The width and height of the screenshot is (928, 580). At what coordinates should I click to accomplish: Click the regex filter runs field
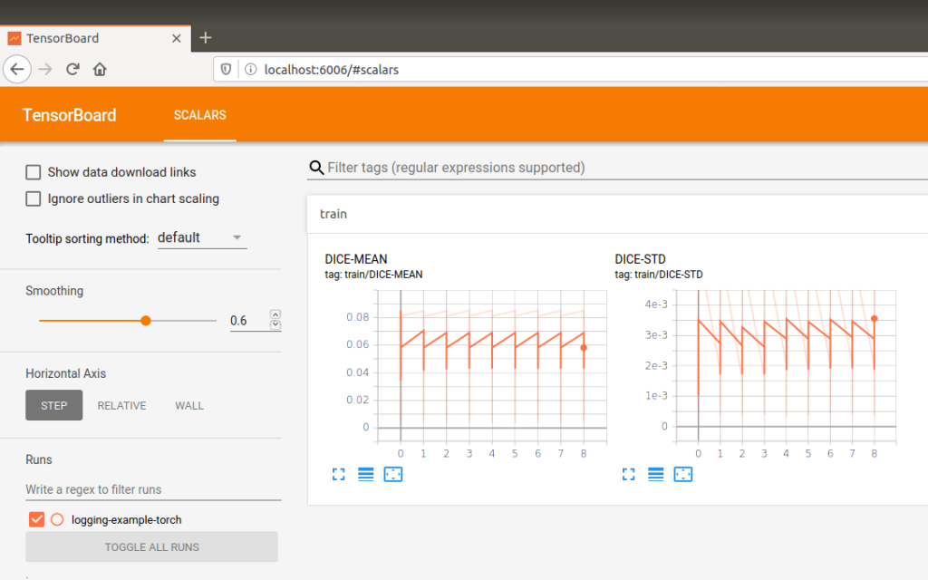152,489
